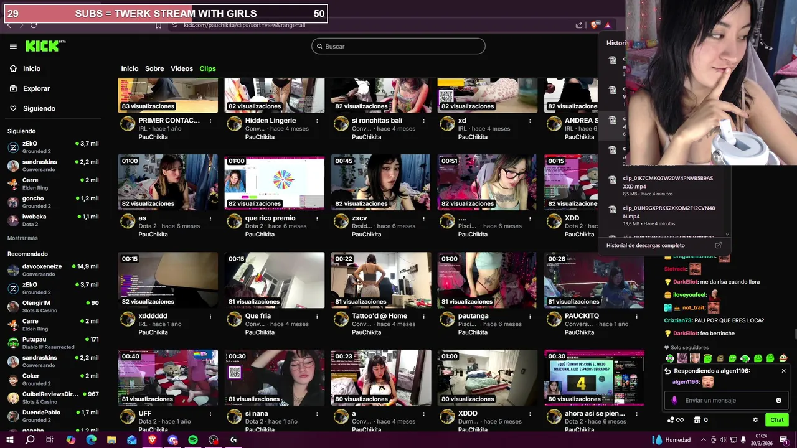Open the emoji picker in chat input

(778, 400)
